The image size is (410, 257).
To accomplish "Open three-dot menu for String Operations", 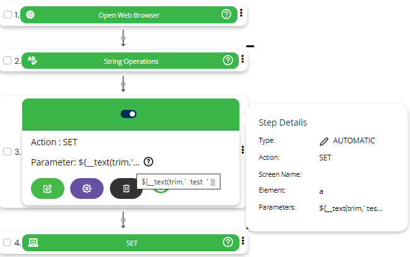I will (242, 60).
